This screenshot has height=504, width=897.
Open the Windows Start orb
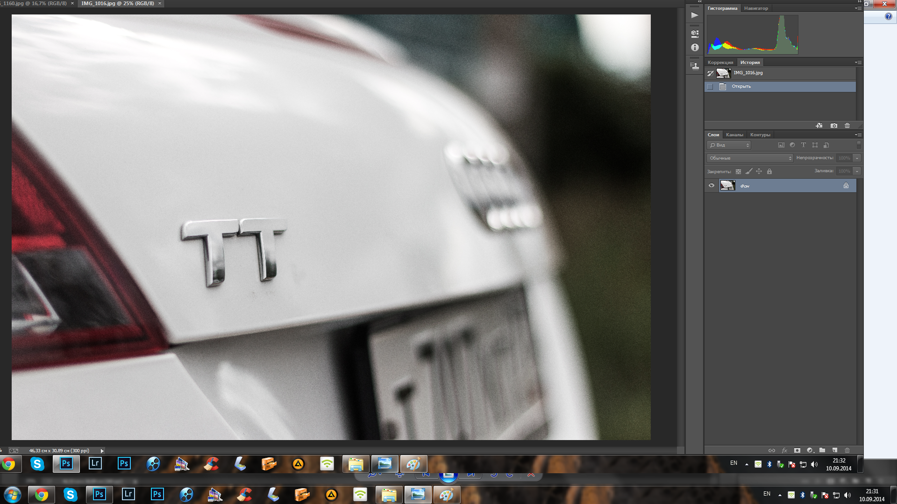pyautogui.click(x=12, y=494)
